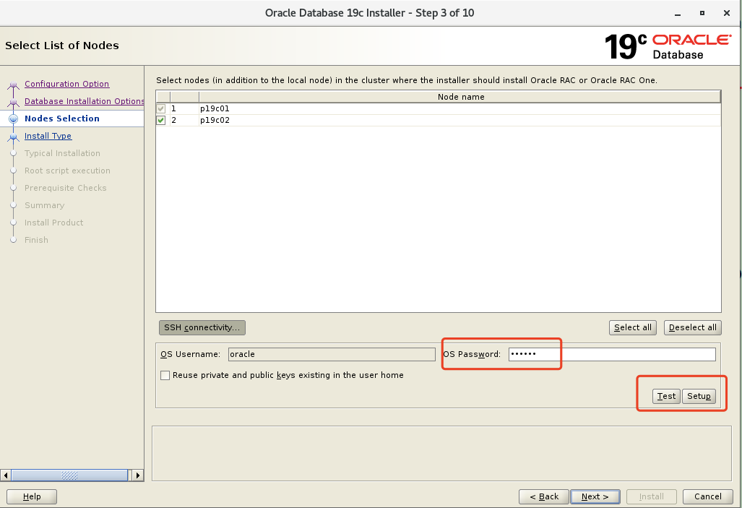Proceed with the Next button
Screen dimensions: 742x508
coord(595,496)
